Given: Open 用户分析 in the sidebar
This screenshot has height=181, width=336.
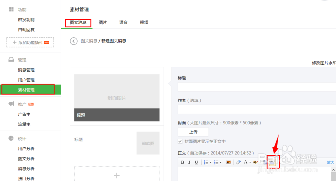Looking at the screenshot, I should click(26, 149).
